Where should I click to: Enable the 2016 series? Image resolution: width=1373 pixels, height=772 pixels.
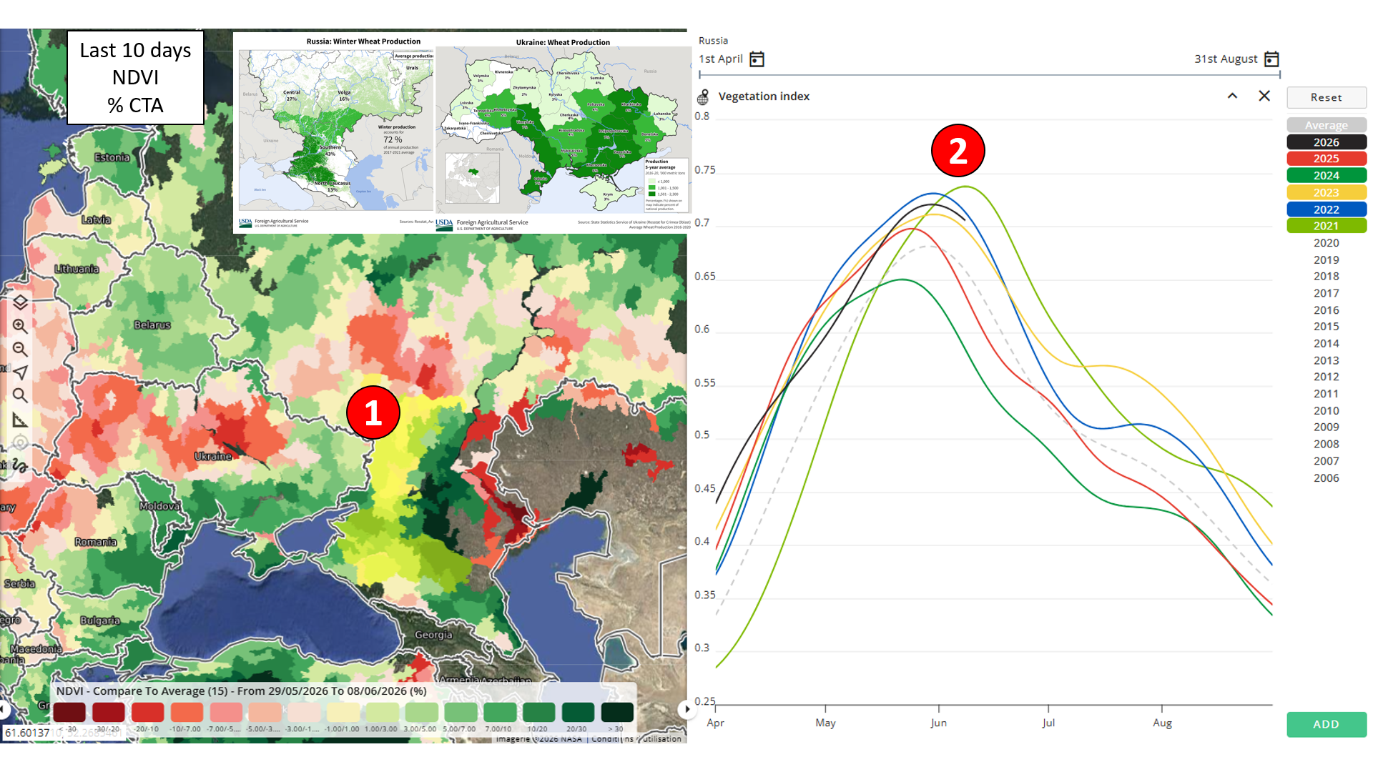click(1327, 310)
